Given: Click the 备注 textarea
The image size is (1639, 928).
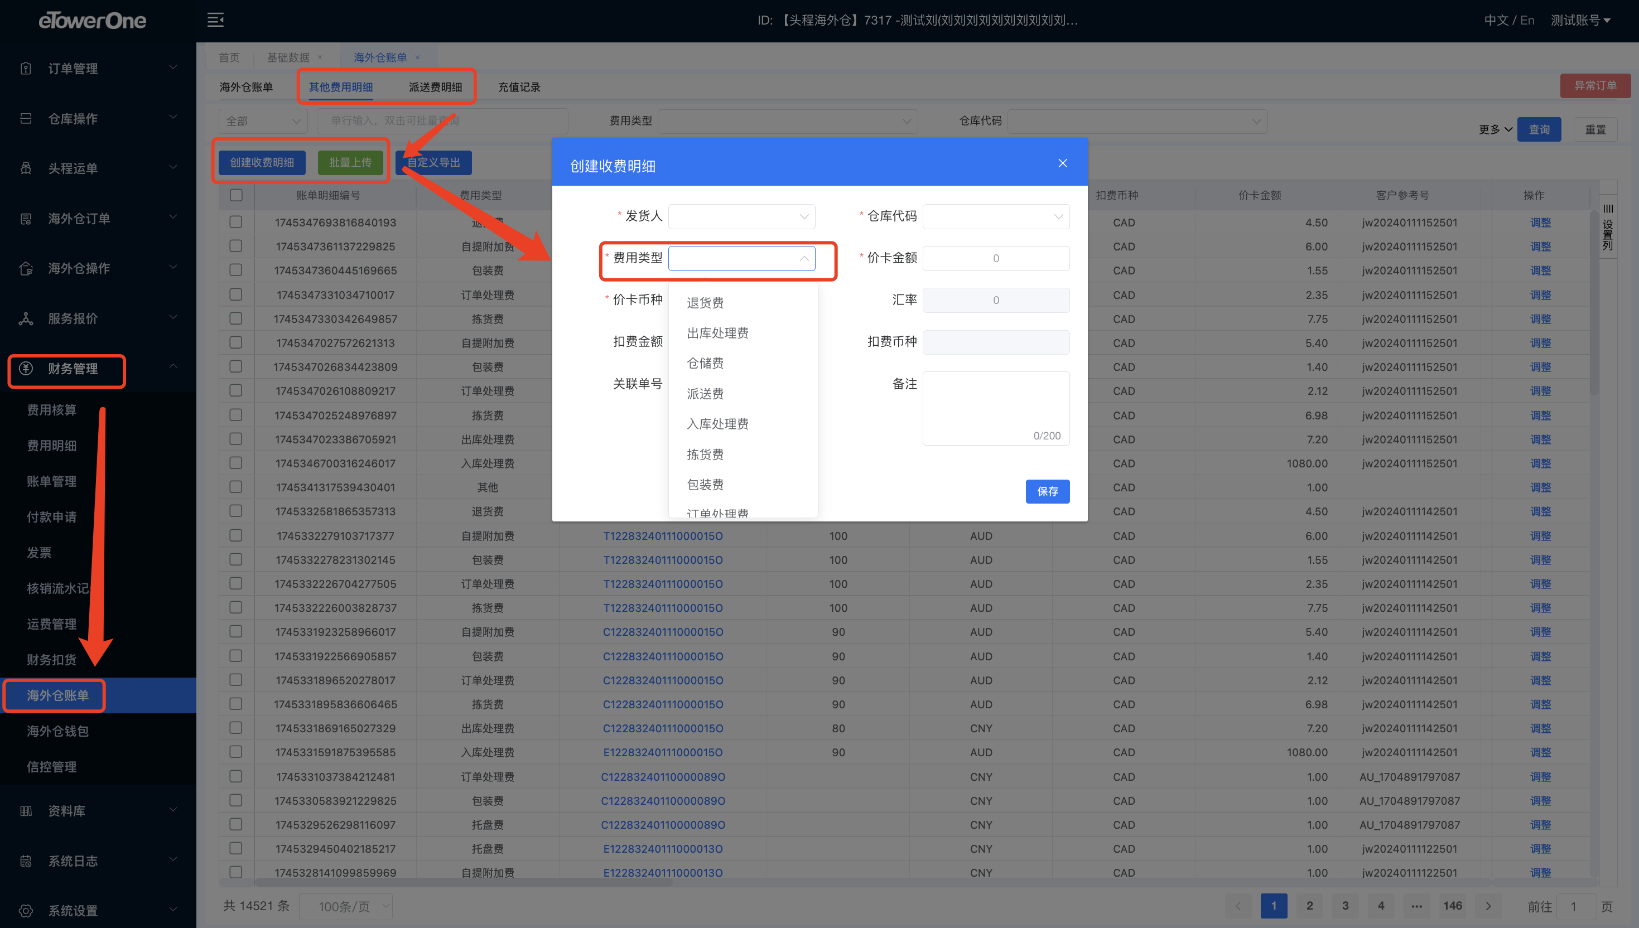Looking at the screenshot, I should coord(996,408).
